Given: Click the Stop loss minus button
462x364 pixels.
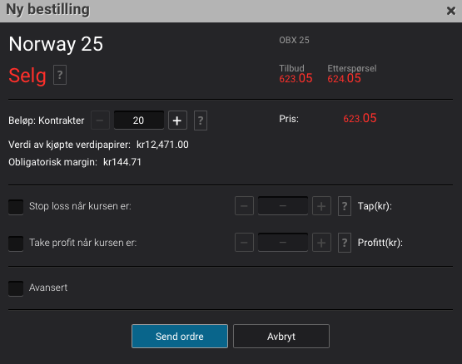Looking at the screenshot, I should 244,206.
